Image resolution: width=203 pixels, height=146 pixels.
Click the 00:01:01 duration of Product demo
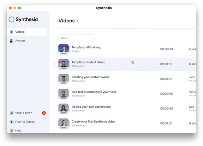coord(166,64)
